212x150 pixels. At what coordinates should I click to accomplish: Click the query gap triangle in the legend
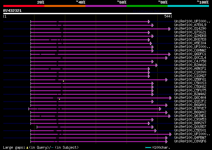pyautogui.click(x=30, y=147)
